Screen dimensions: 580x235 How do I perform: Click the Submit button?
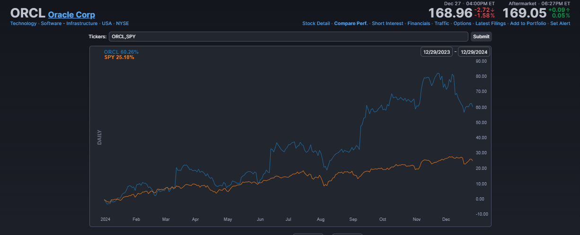[x=481, y=36]
